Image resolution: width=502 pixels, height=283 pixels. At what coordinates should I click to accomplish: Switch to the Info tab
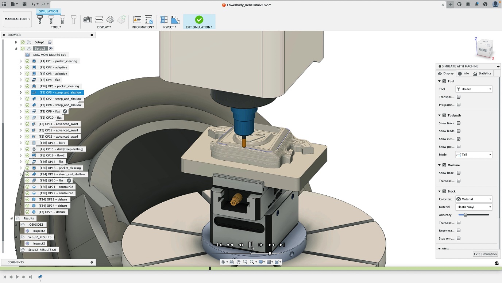464,73
